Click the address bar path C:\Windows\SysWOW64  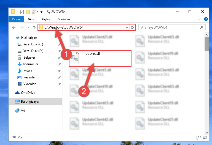[64, 28]
